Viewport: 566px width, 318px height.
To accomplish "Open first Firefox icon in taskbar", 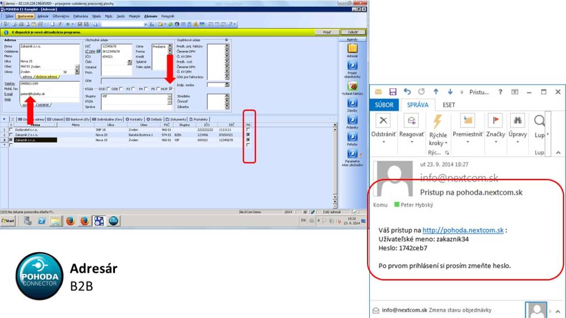I will point(70,221).
